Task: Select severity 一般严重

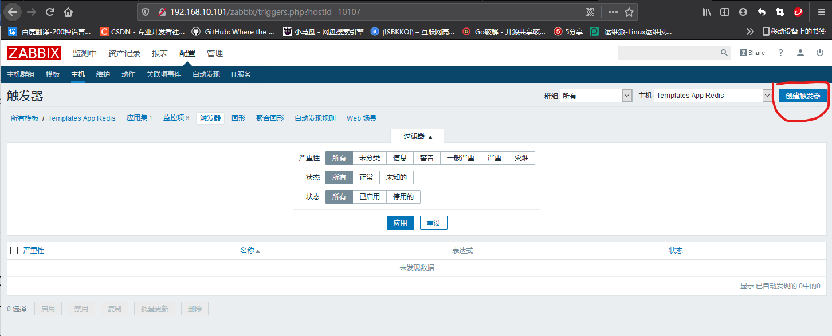Action: (461, 158)
